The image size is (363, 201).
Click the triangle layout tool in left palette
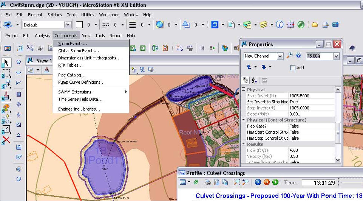19,135
